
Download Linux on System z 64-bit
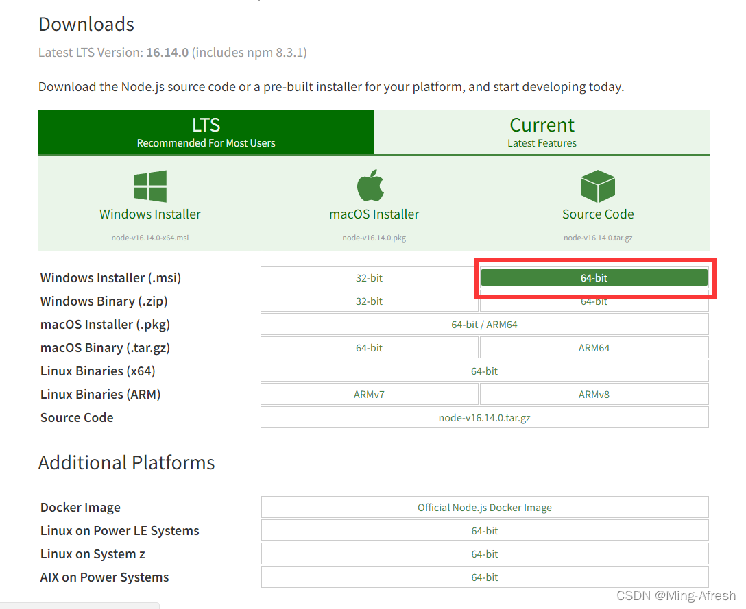pos(485,554)
